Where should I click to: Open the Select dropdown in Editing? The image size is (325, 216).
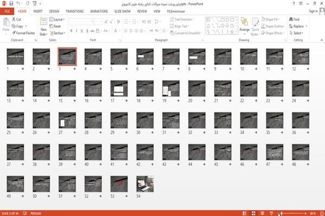[296, 33]
